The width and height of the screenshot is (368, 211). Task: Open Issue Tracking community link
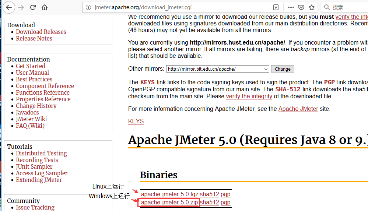[35, 207]
